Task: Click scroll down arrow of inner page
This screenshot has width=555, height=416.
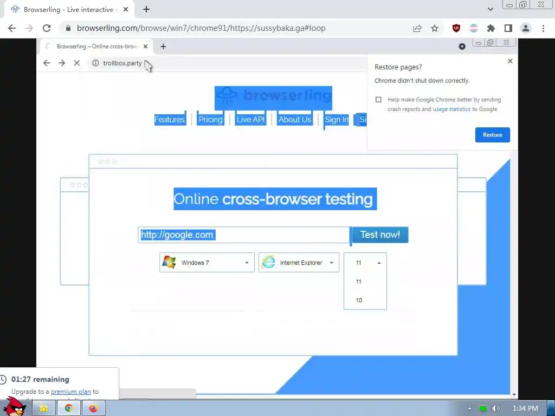Action: point(514,394)
